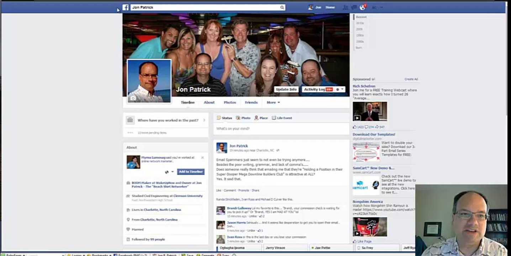Screen dimensions: 511x256
Task: Click Jon Patrick's profile picture
Action: [149, 81]
